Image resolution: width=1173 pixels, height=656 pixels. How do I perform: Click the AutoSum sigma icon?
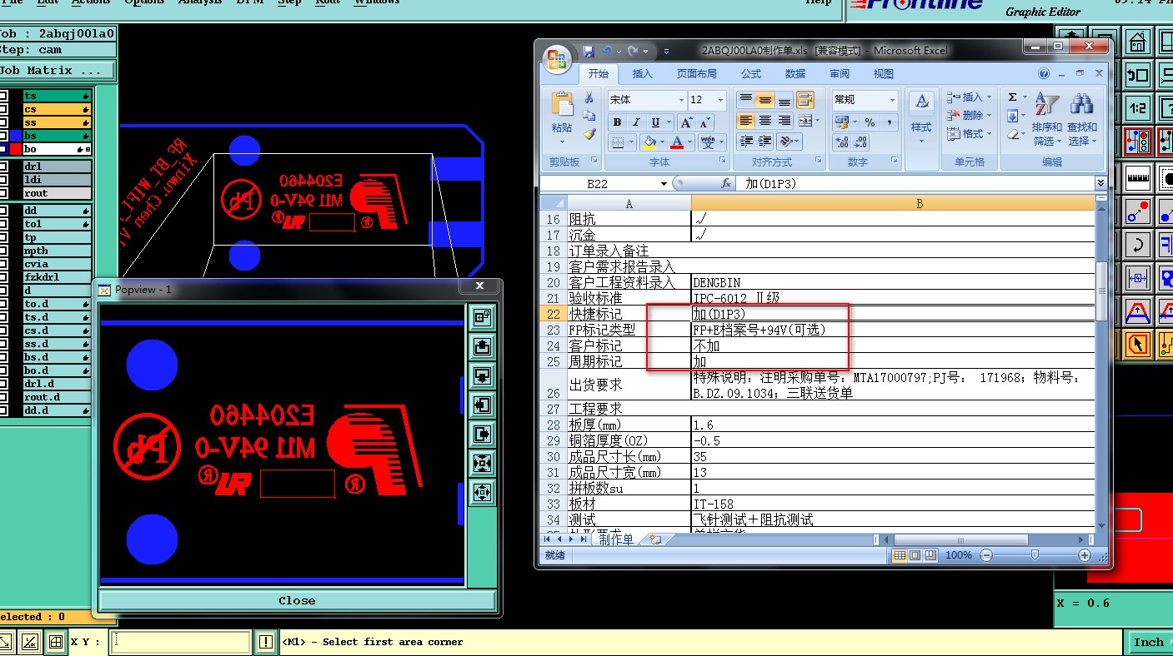click(1011, 97)
